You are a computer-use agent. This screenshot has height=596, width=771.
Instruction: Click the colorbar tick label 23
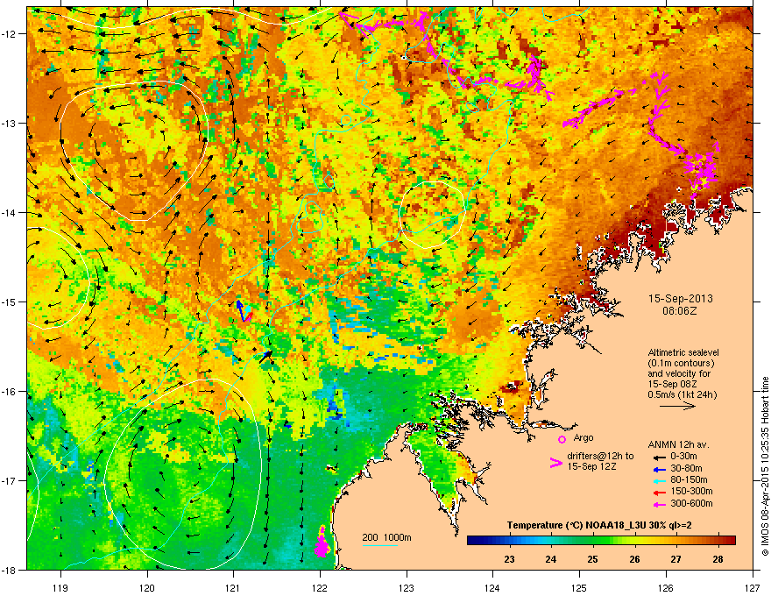tap(509, 559)
